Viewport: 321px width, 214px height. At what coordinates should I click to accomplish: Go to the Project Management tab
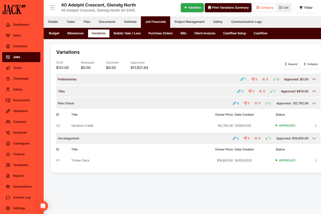coord(189,22)
